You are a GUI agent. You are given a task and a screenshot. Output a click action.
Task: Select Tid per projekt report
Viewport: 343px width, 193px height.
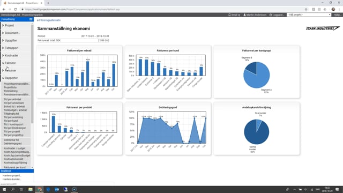coord(12,131)
